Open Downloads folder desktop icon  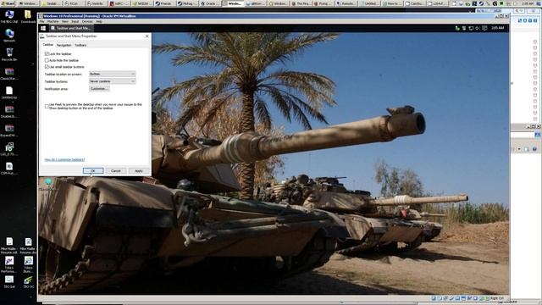[x=28, y=17]
